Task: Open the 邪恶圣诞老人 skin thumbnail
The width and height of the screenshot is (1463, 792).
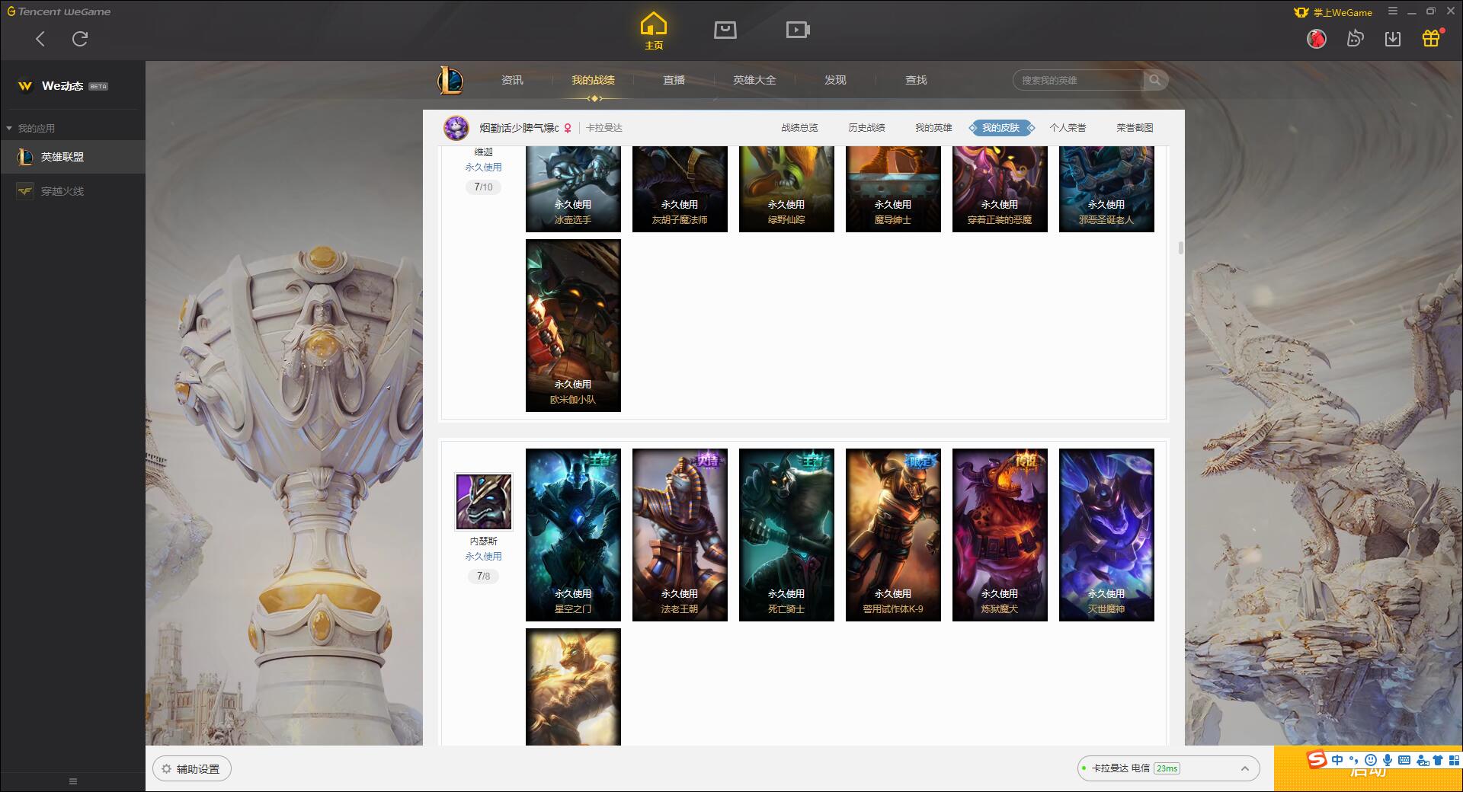Action: (1106, 189)
